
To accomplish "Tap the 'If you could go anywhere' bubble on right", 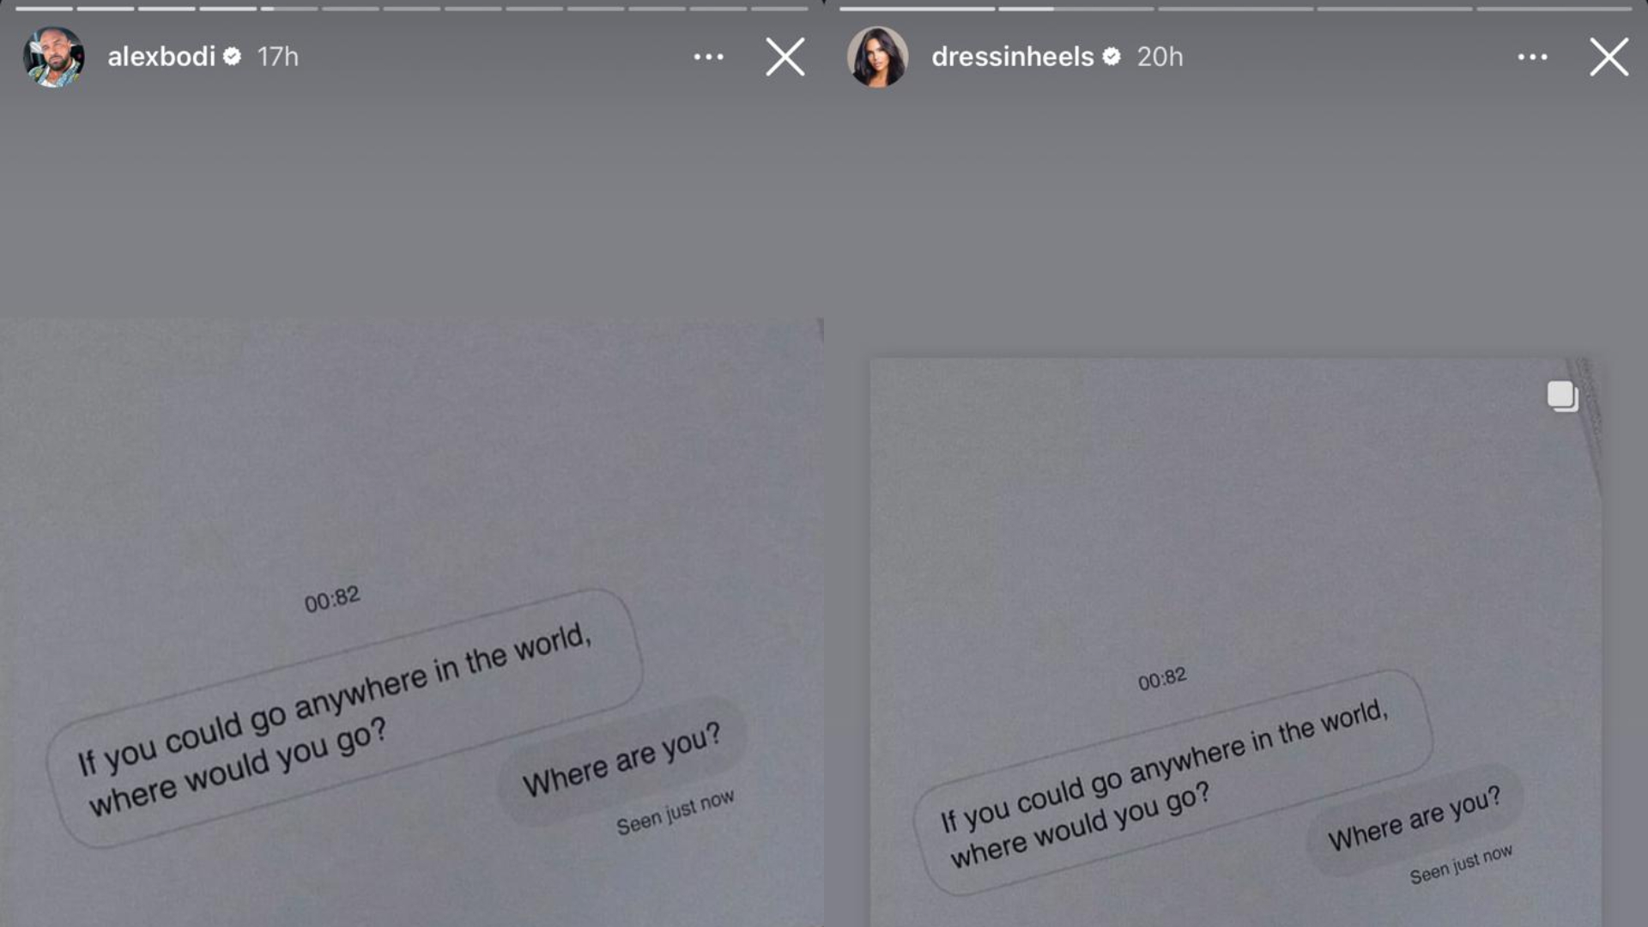I will tap(1172, 783).
